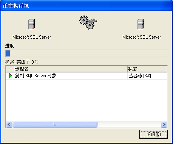This screenshot has height=144, width=173.
Task: Click the destination SQL Server icon on the right
Action: [141, 24]
